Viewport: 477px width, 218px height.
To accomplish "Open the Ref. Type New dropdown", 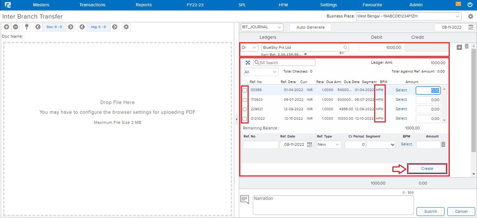I will (329, 144).
